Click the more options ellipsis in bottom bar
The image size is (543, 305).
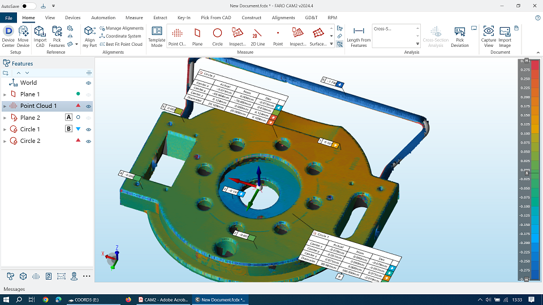click(87, 276)
